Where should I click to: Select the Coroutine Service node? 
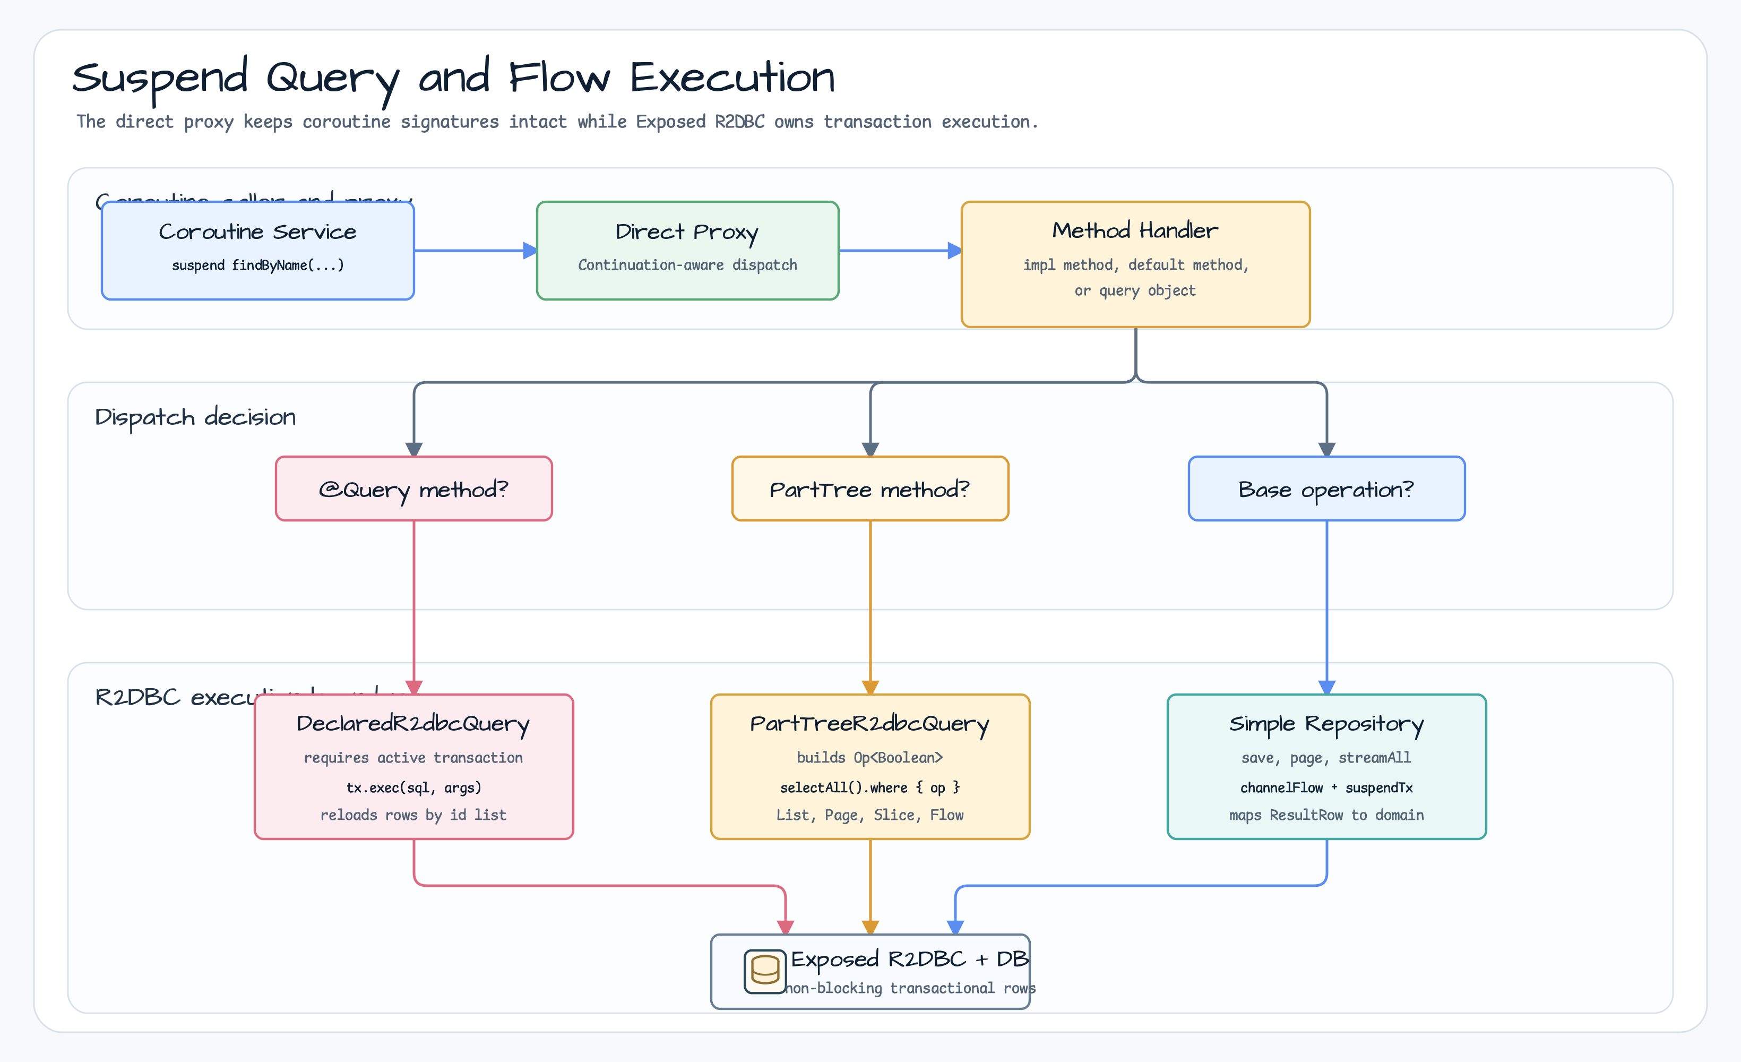click(x=258, y=250)
